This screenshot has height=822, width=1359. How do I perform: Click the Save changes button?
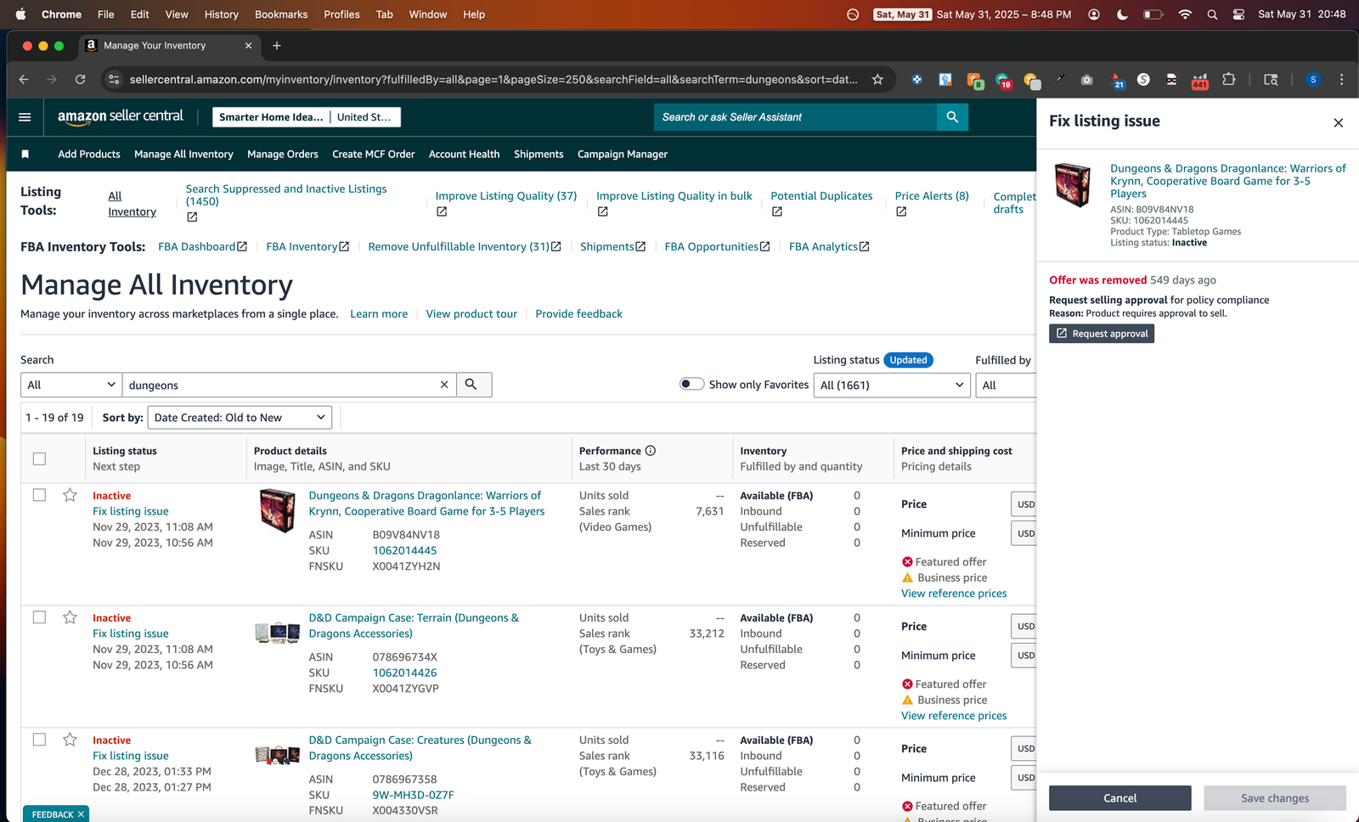1275,798
